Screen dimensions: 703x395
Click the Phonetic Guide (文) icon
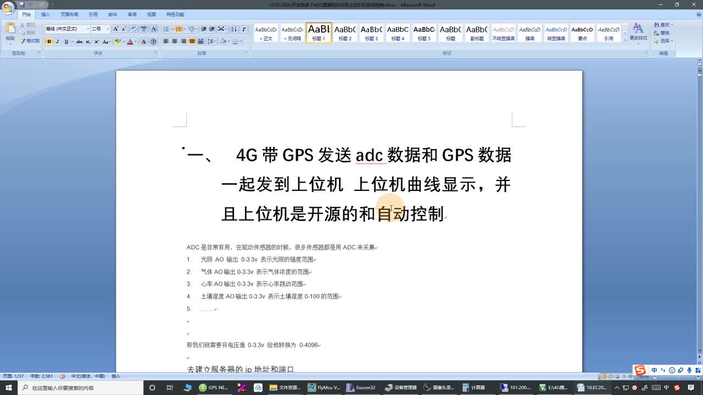pyautogui.click(x=144, y=29)
